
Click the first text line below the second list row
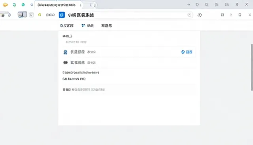tap(81, 72)
